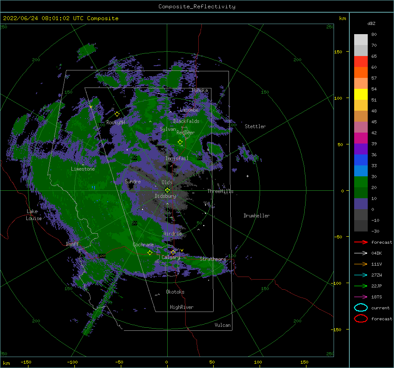Click the dBZ legend heading
Viewport: 394px width, 368px height.
coord(371,23)
